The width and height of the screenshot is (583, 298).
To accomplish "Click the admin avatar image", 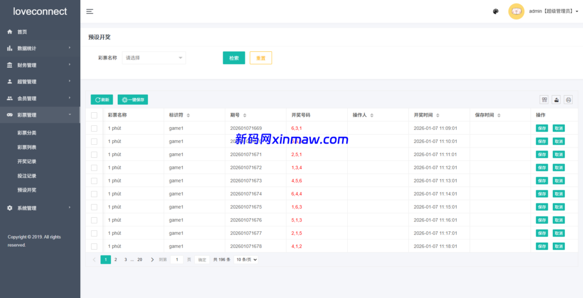I will tap(516, 11).
